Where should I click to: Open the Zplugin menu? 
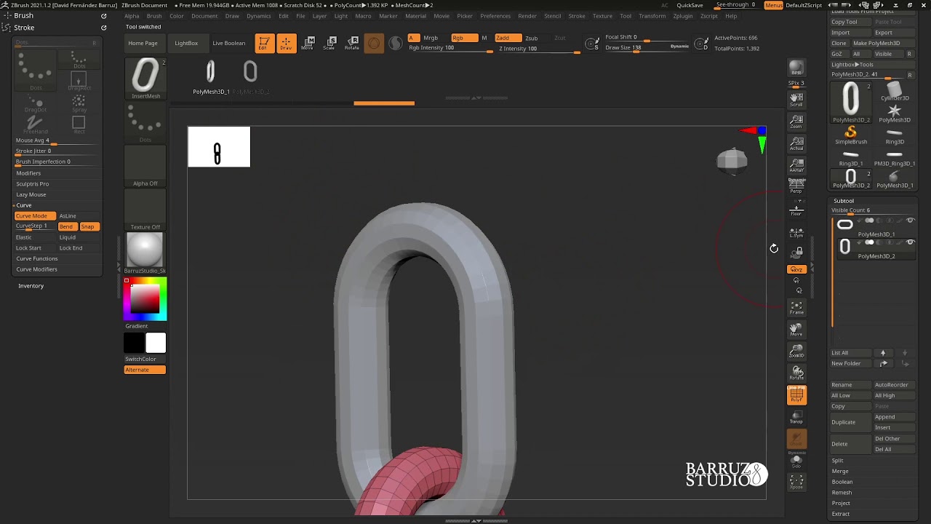click(x=682, y=16)
